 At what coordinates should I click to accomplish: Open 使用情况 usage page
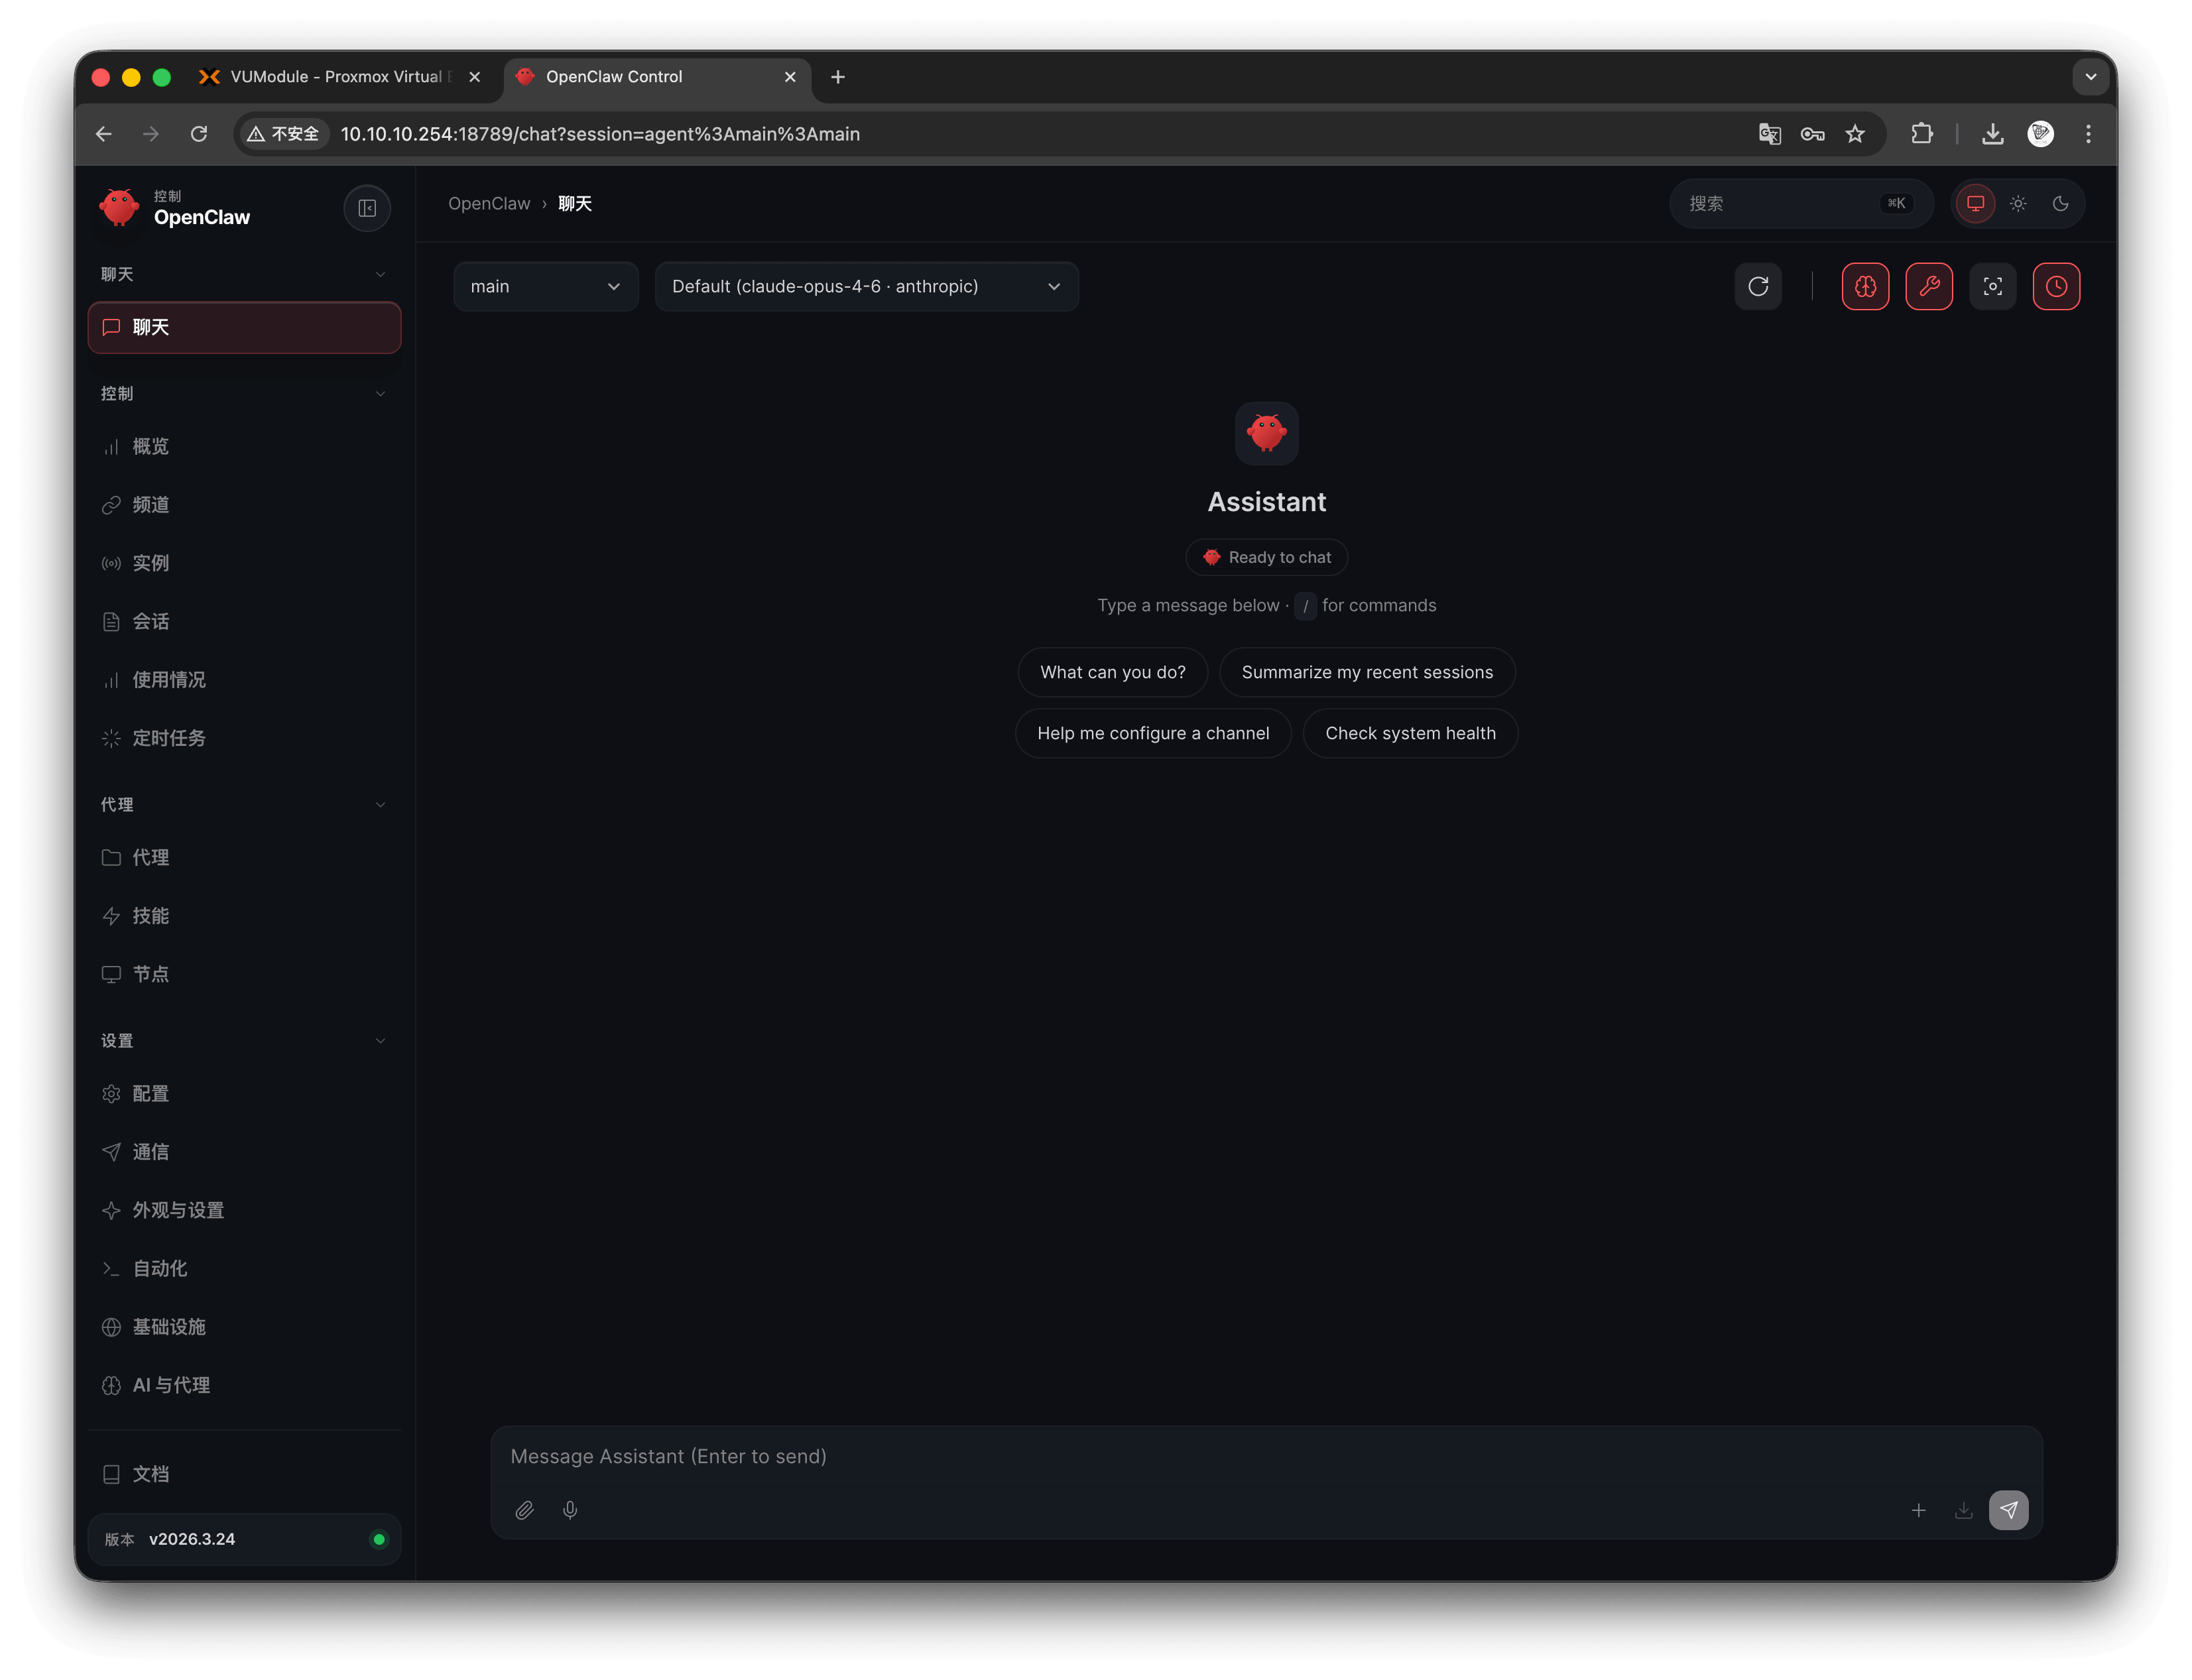point(244,680)
